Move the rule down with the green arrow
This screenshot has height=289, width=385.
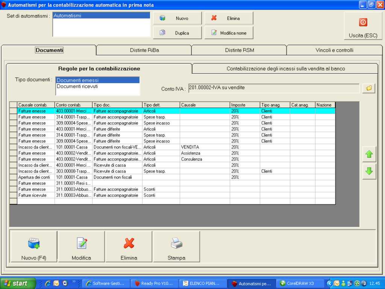pyautogui.click(x=369, y=171)
